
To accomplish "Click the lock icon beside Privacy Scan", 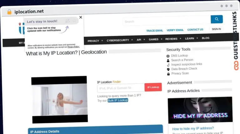I will [x=168, y=74].
